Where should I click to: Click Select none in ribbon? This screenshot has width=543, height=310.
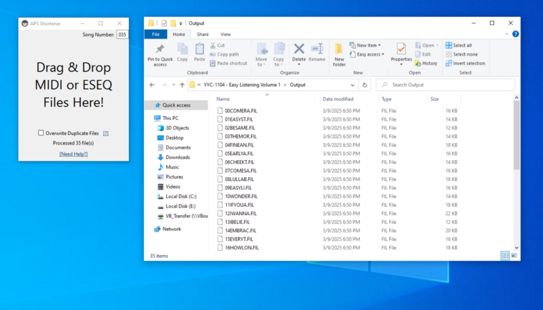pyautogui.click(x=462, y=54)
